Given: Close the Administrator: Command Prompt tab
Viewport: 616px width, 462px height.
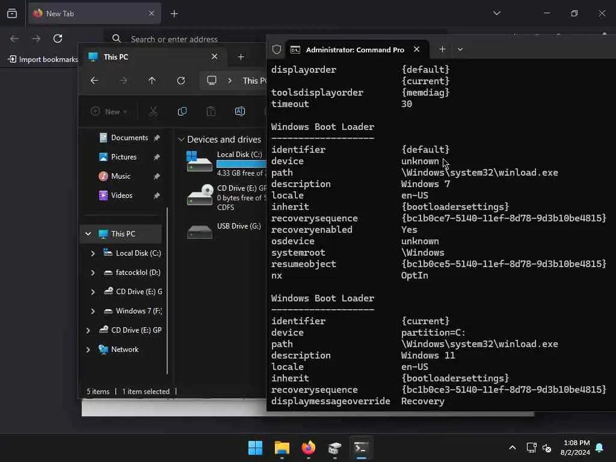Looking at the screenshot, I should click(417, 49).
